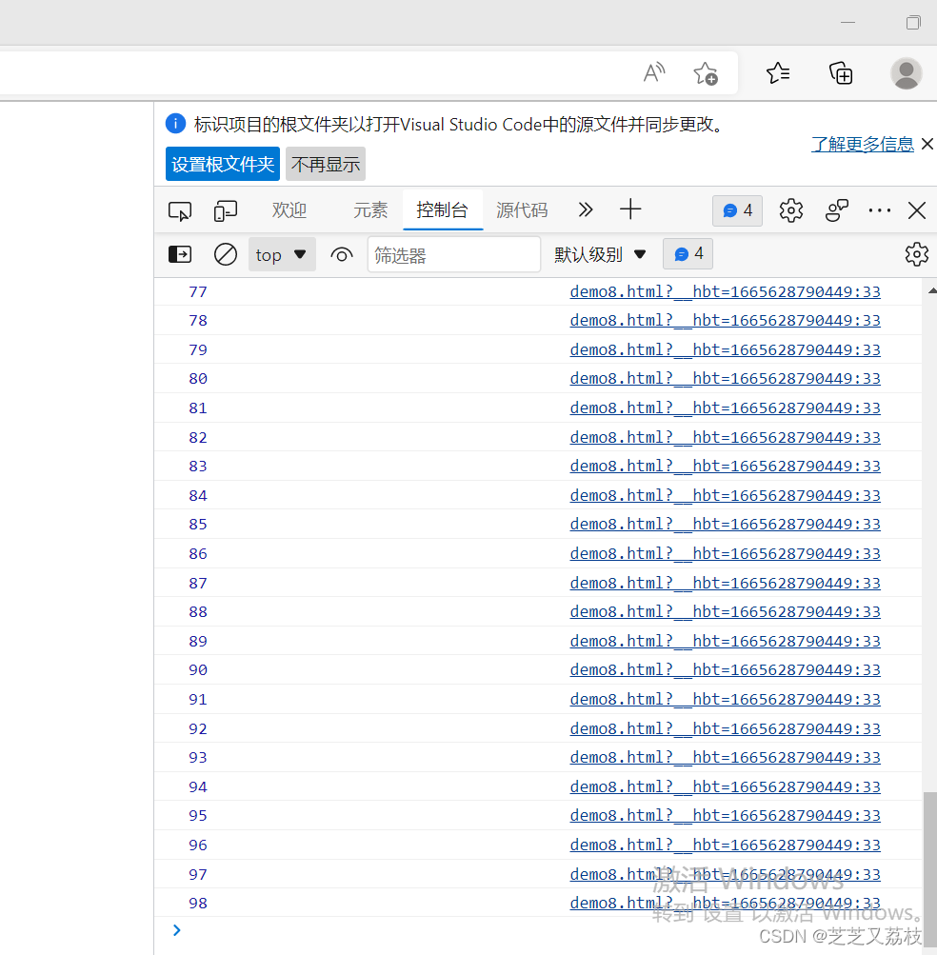Dismiss the info banner with the X
Viewport: 937px width, 955px height.
(x=927, y=144)
